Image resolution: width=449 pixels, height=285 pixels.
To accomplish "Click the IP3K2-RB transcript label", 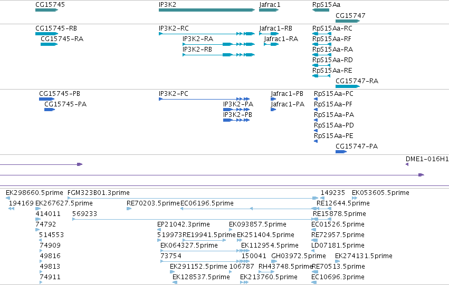I will click(x=197, y=50).
